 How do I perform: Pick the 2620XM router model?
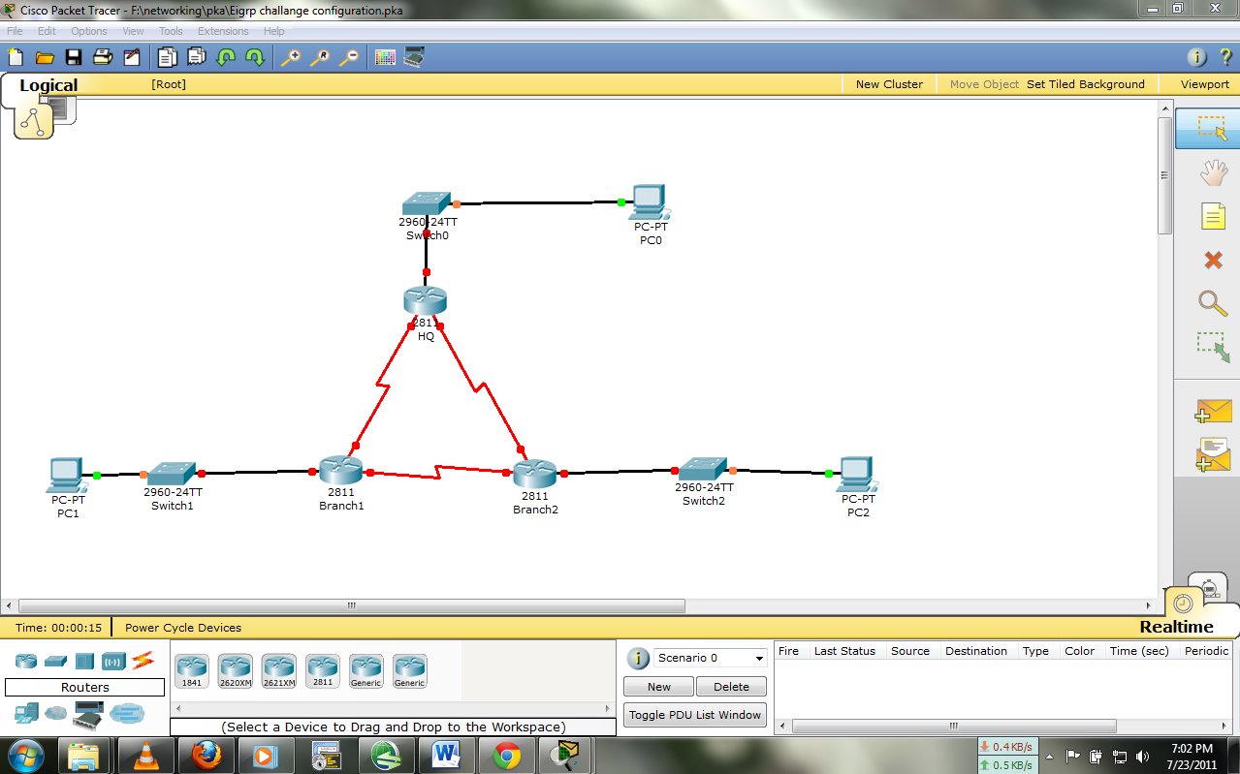tap(235, 670)
